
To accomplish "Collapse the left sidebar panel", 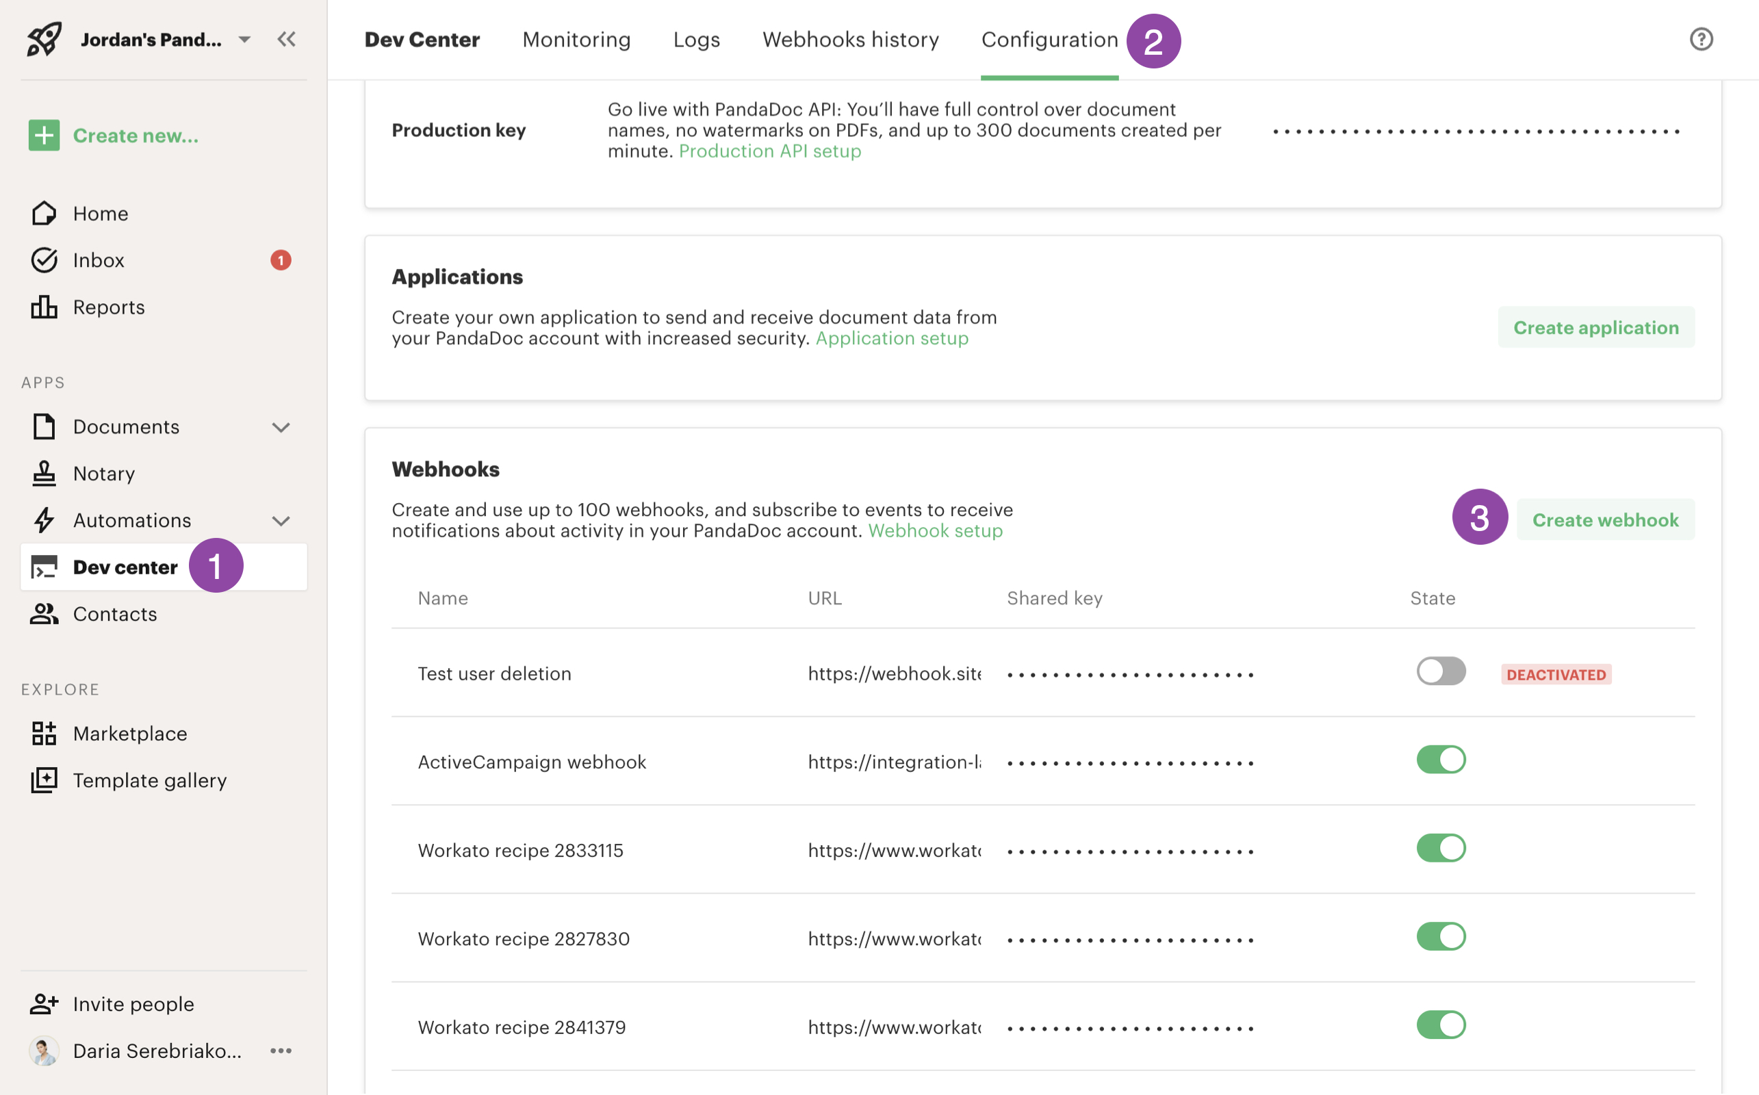I will pyautogui.click(x=287, y=39).
